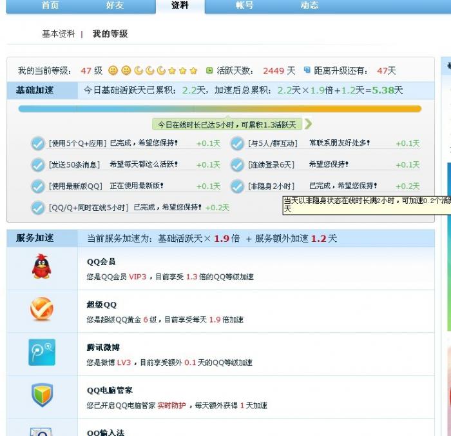The width and height of the screenshot is (451, 436).
Task: Click the 47 级 current level value
Action: [91, 70]
